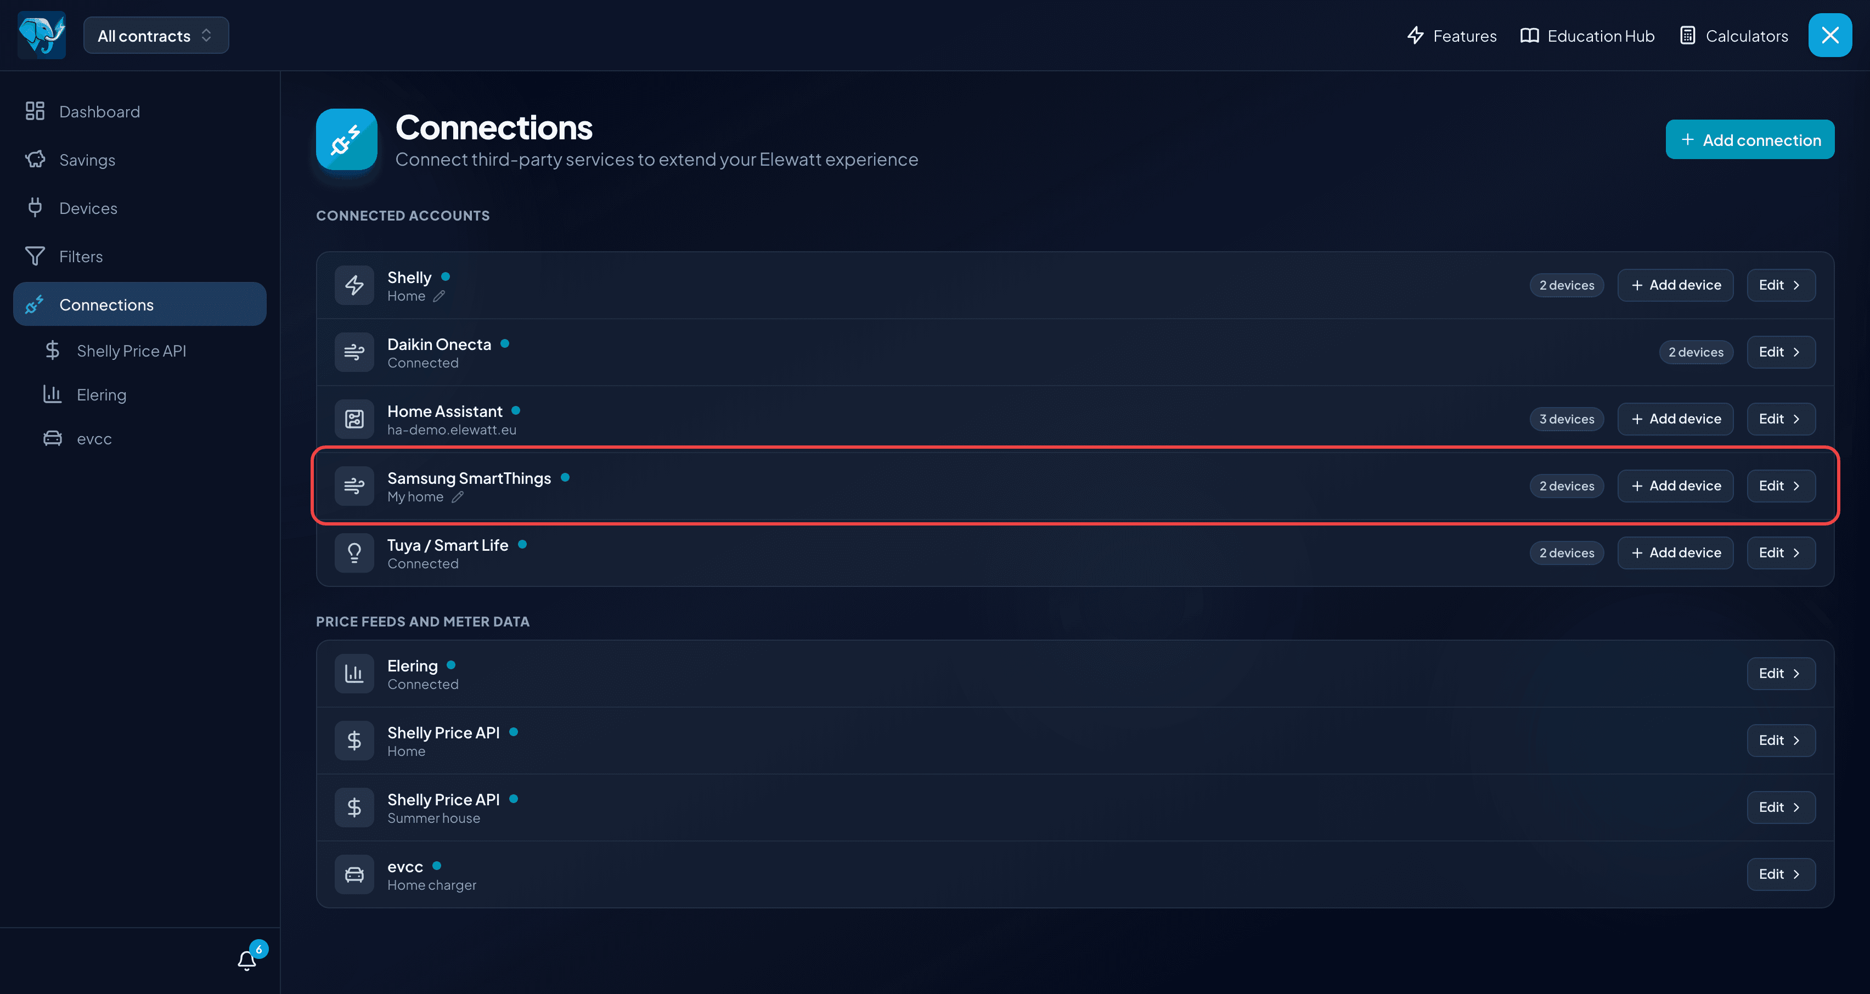Screen dimensions: 1870x994
Task: Open the All contracts dropdown
Action: (156, 36)
